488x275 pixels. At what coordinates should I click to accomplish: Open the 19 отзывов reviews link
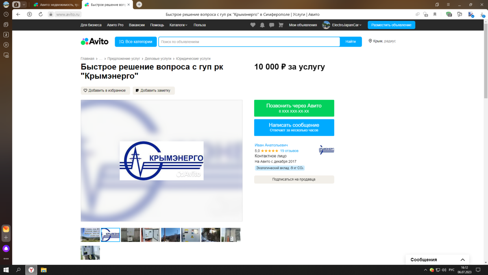coord(289,151)
